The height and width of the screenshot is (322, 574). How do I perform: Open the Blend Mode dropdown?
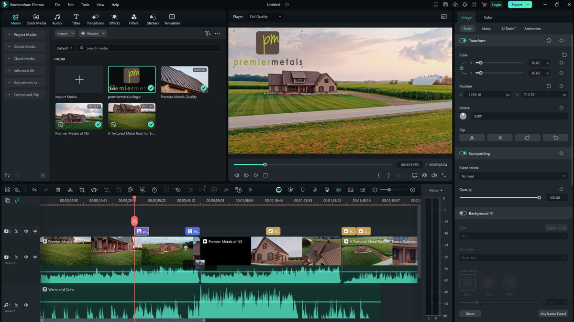(x=513, y=176)
